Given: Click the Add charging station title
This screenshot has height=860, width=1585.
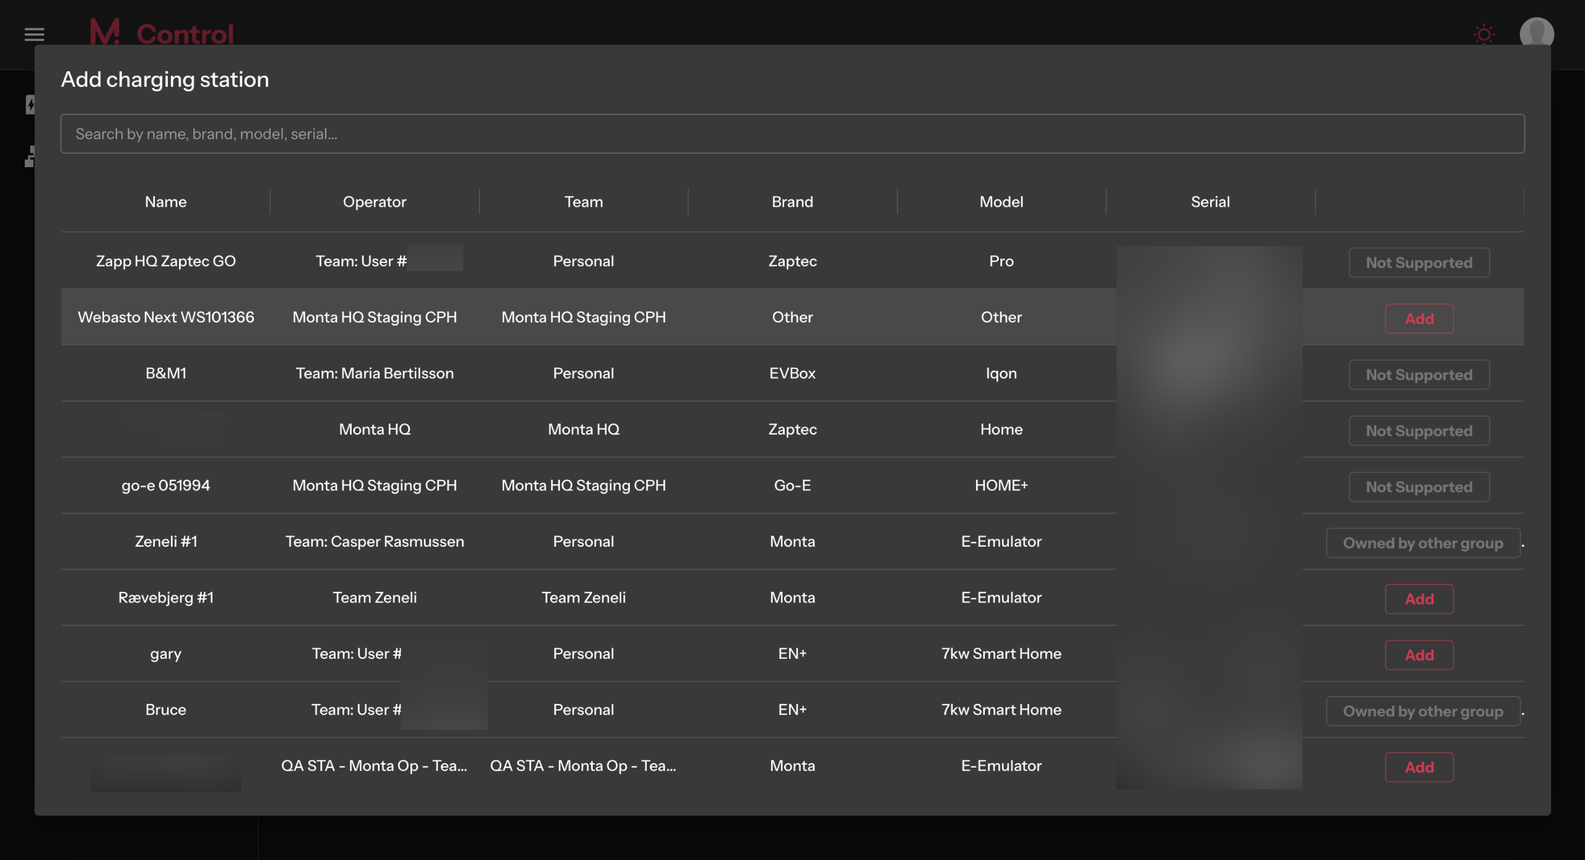Looking at the screenshot, I should 165,80.
